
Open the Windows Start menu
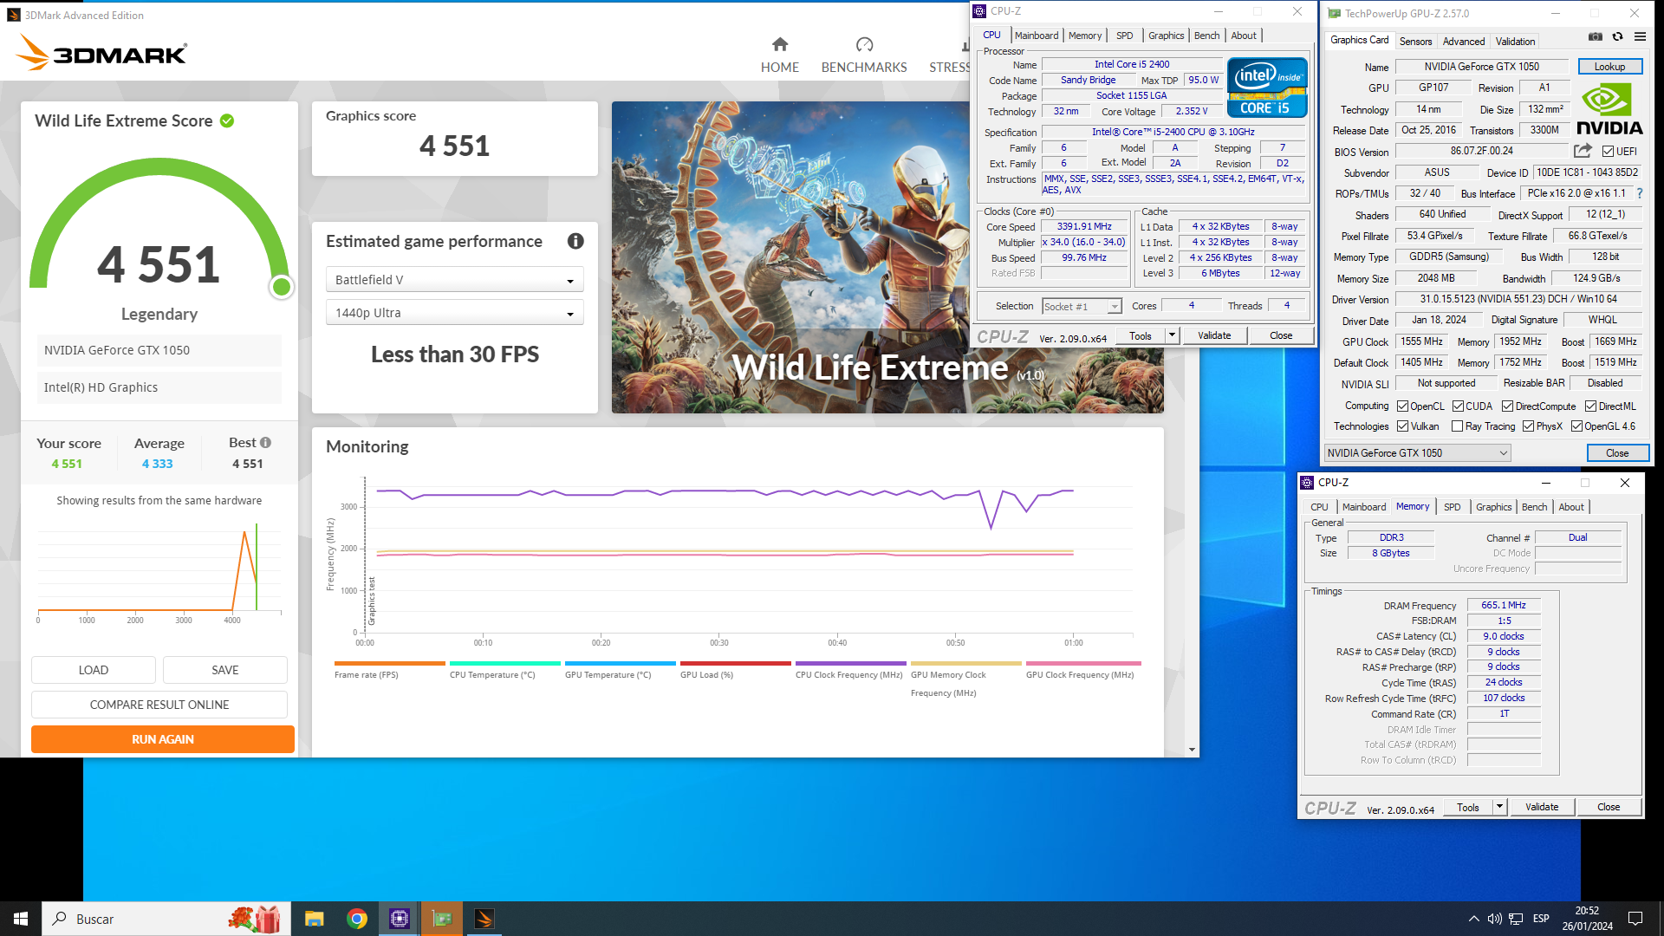21,919
